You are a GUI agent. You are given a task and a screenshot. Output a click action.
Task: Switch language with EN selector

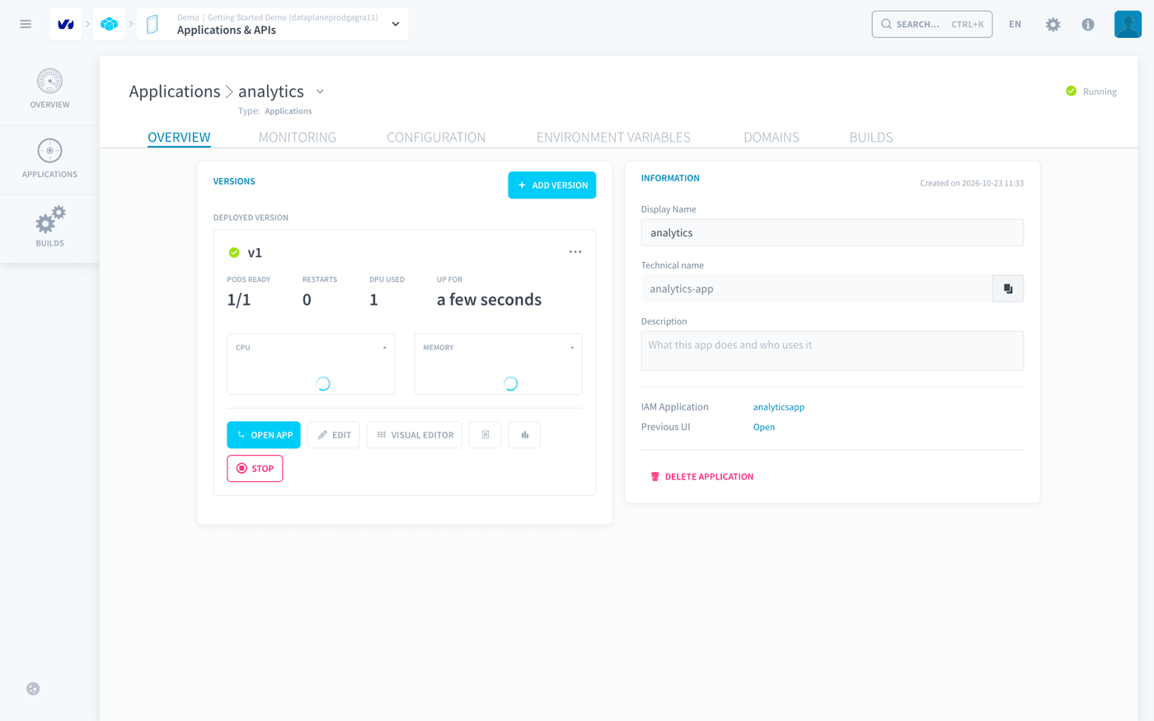pyautogui.click(x=1015, y=24)
